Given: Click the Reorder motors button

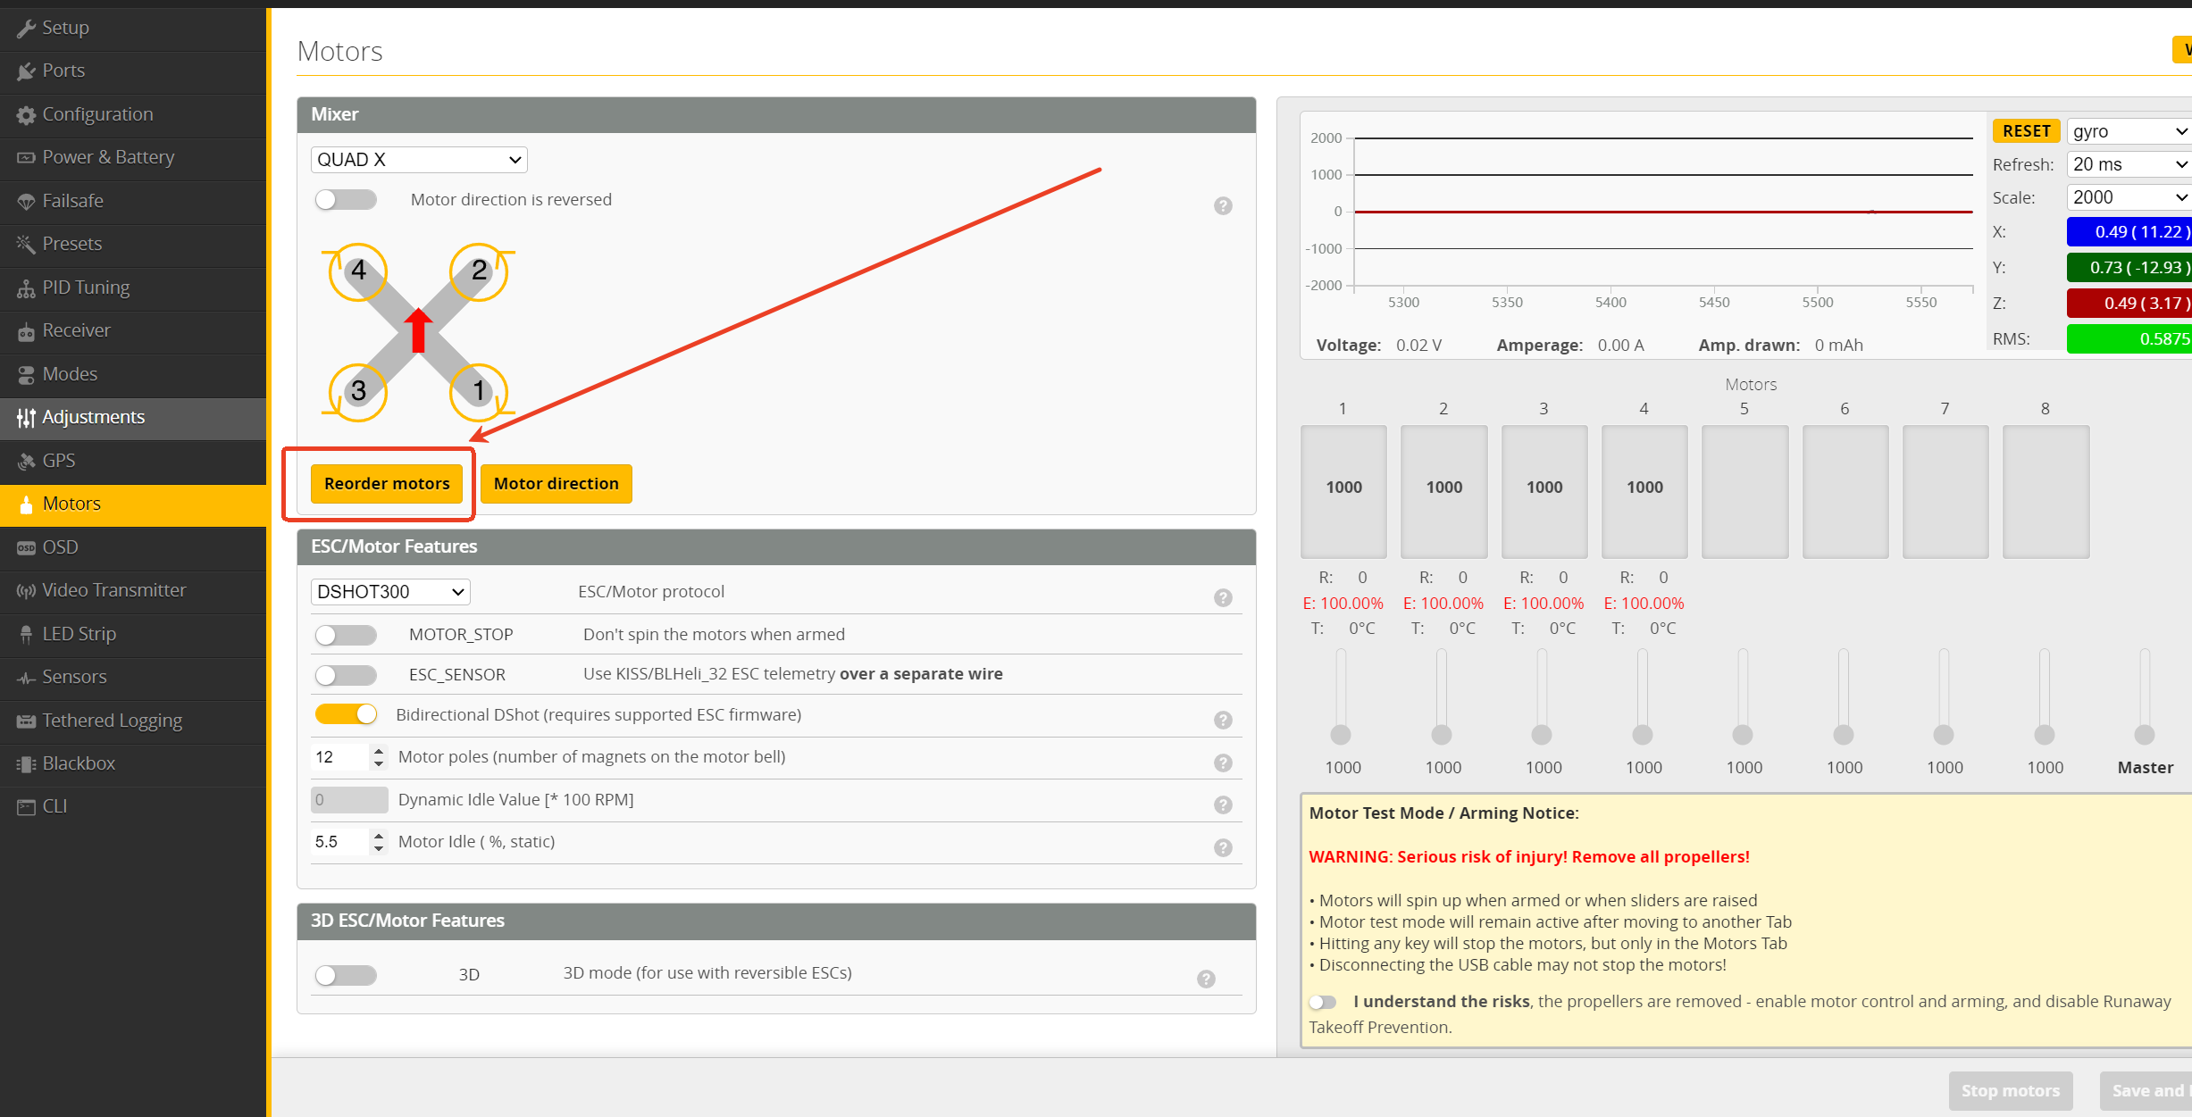Looking at the screenshot, I should pyautogui.click(x=387, y=484).
